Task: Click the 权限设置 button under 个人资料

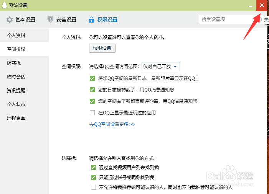Action: (x=102, y=48)
